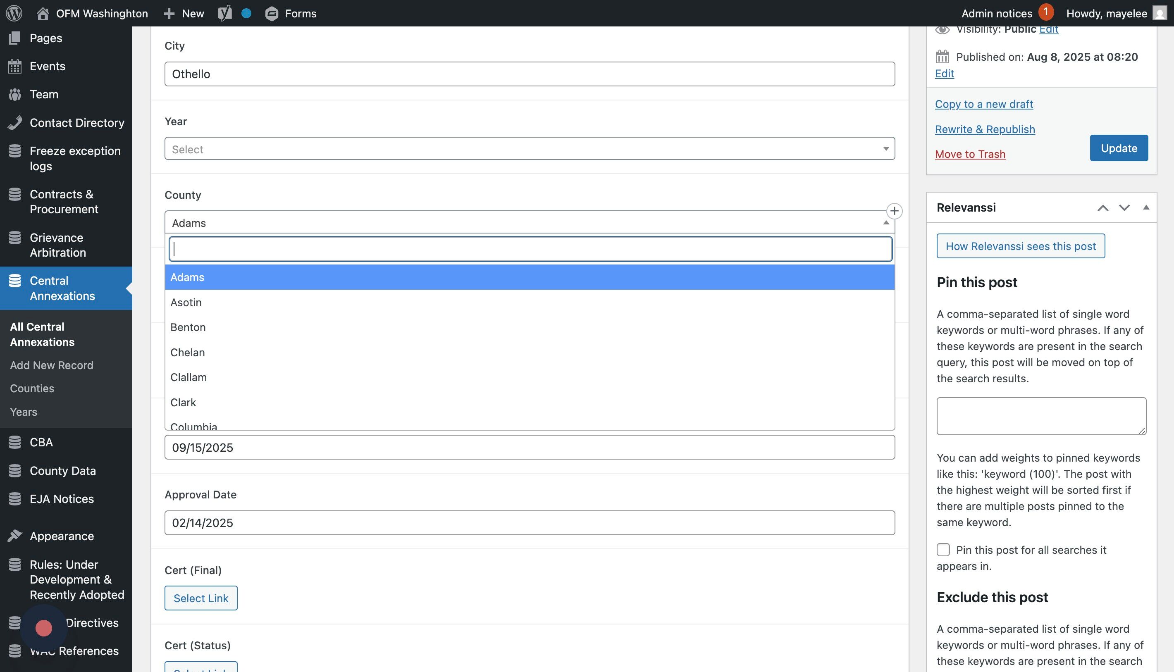
Task: Click the WordPress logo icon
Action: (14, 13)
